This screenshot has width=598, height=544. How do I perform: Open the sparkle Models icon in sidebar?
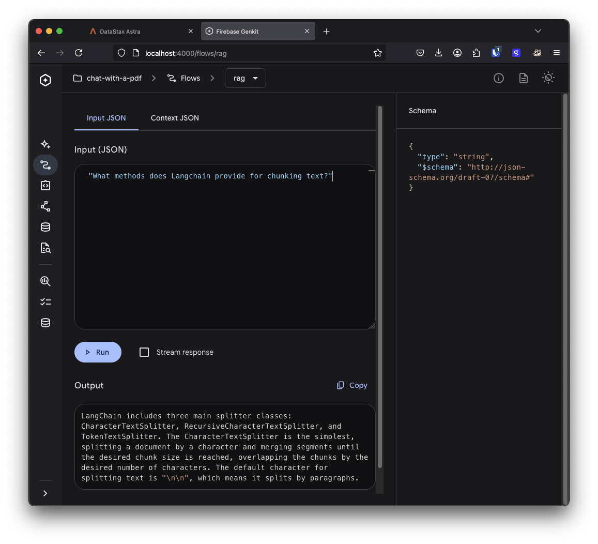pyautogui.click(x=45, y=144)
